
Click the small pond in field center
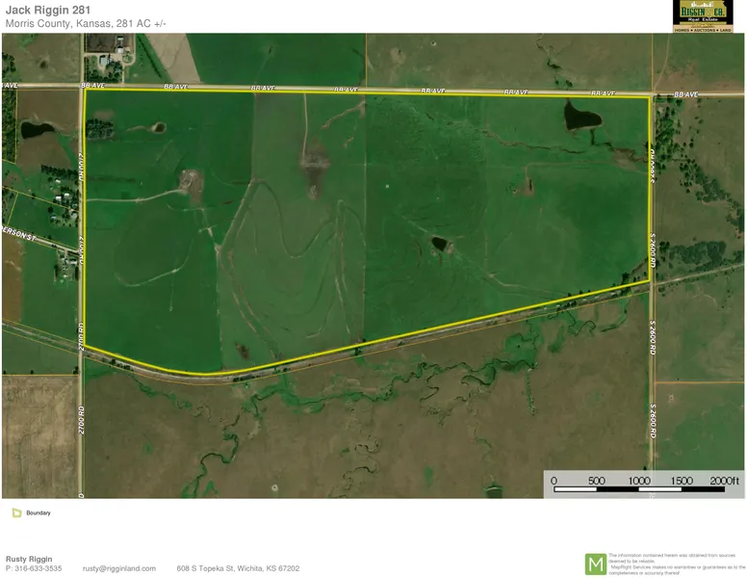coord(439,245)
